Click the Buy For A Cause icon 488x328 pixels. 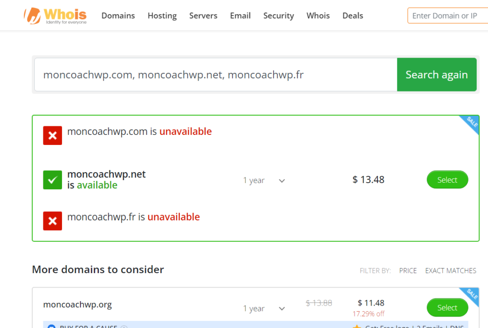point(51,327)
